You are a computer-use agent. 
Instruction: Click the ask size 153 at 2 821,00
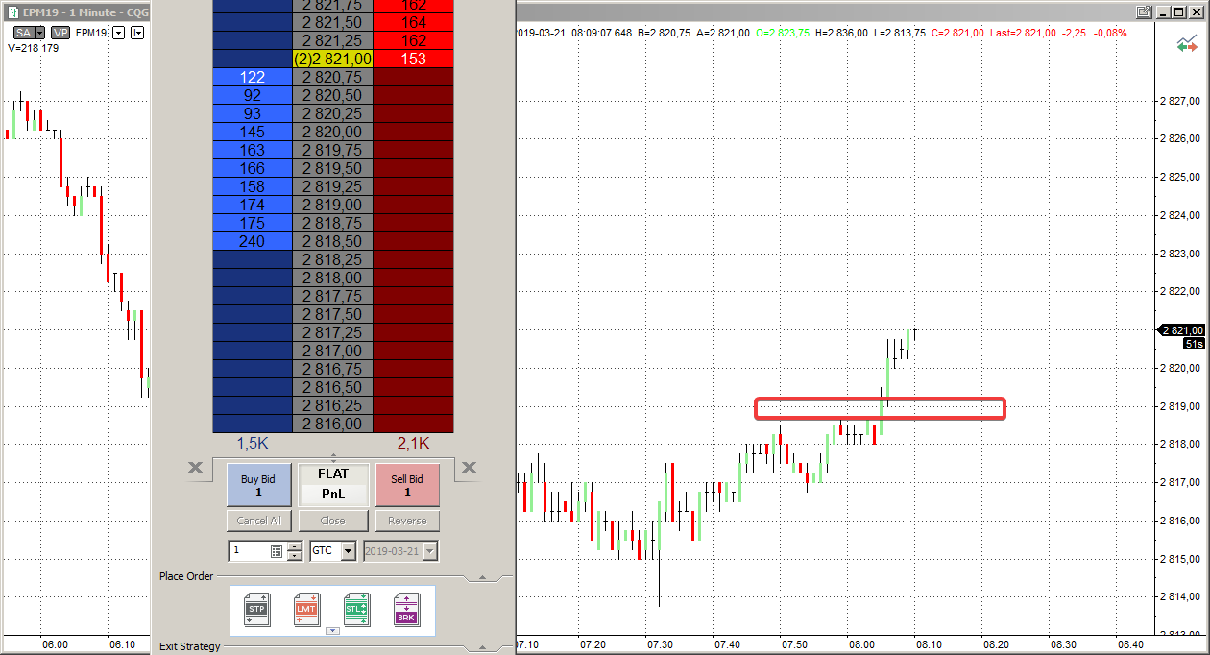(x=413, y=59)
